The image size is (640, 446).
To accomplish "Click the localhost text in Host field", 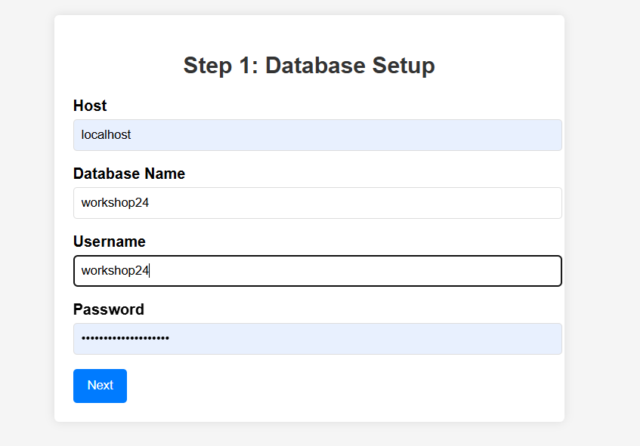I will coord(106,135).
